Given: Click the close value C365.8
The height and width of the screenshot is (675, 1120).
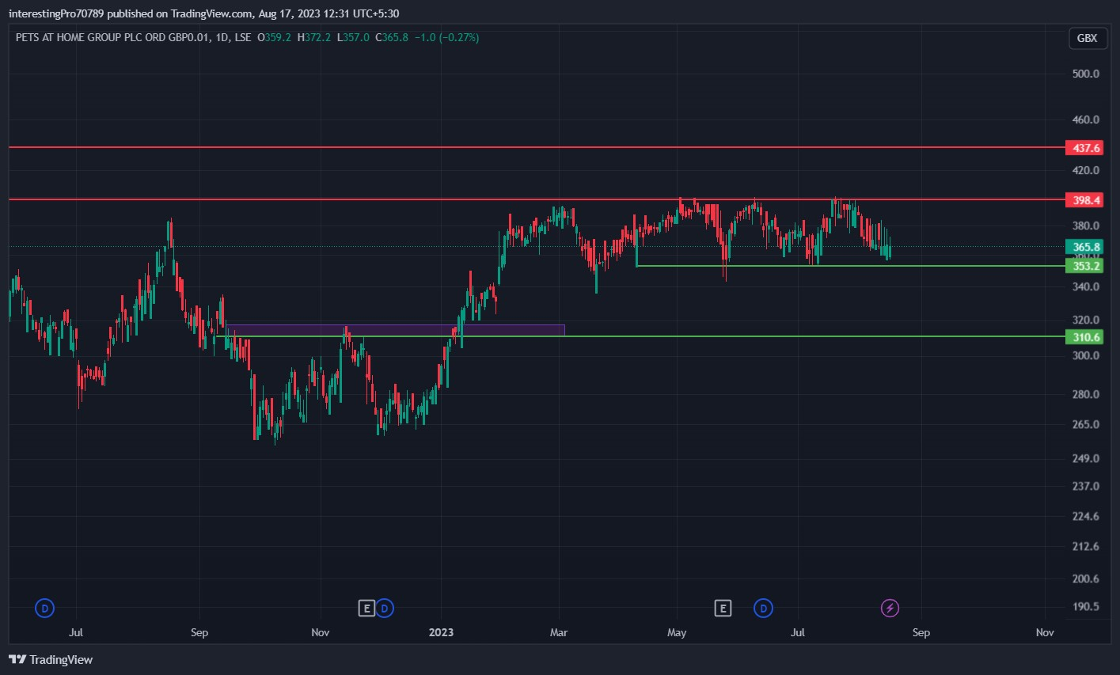Looking at the screenshot, I should (x=392, y=37).
